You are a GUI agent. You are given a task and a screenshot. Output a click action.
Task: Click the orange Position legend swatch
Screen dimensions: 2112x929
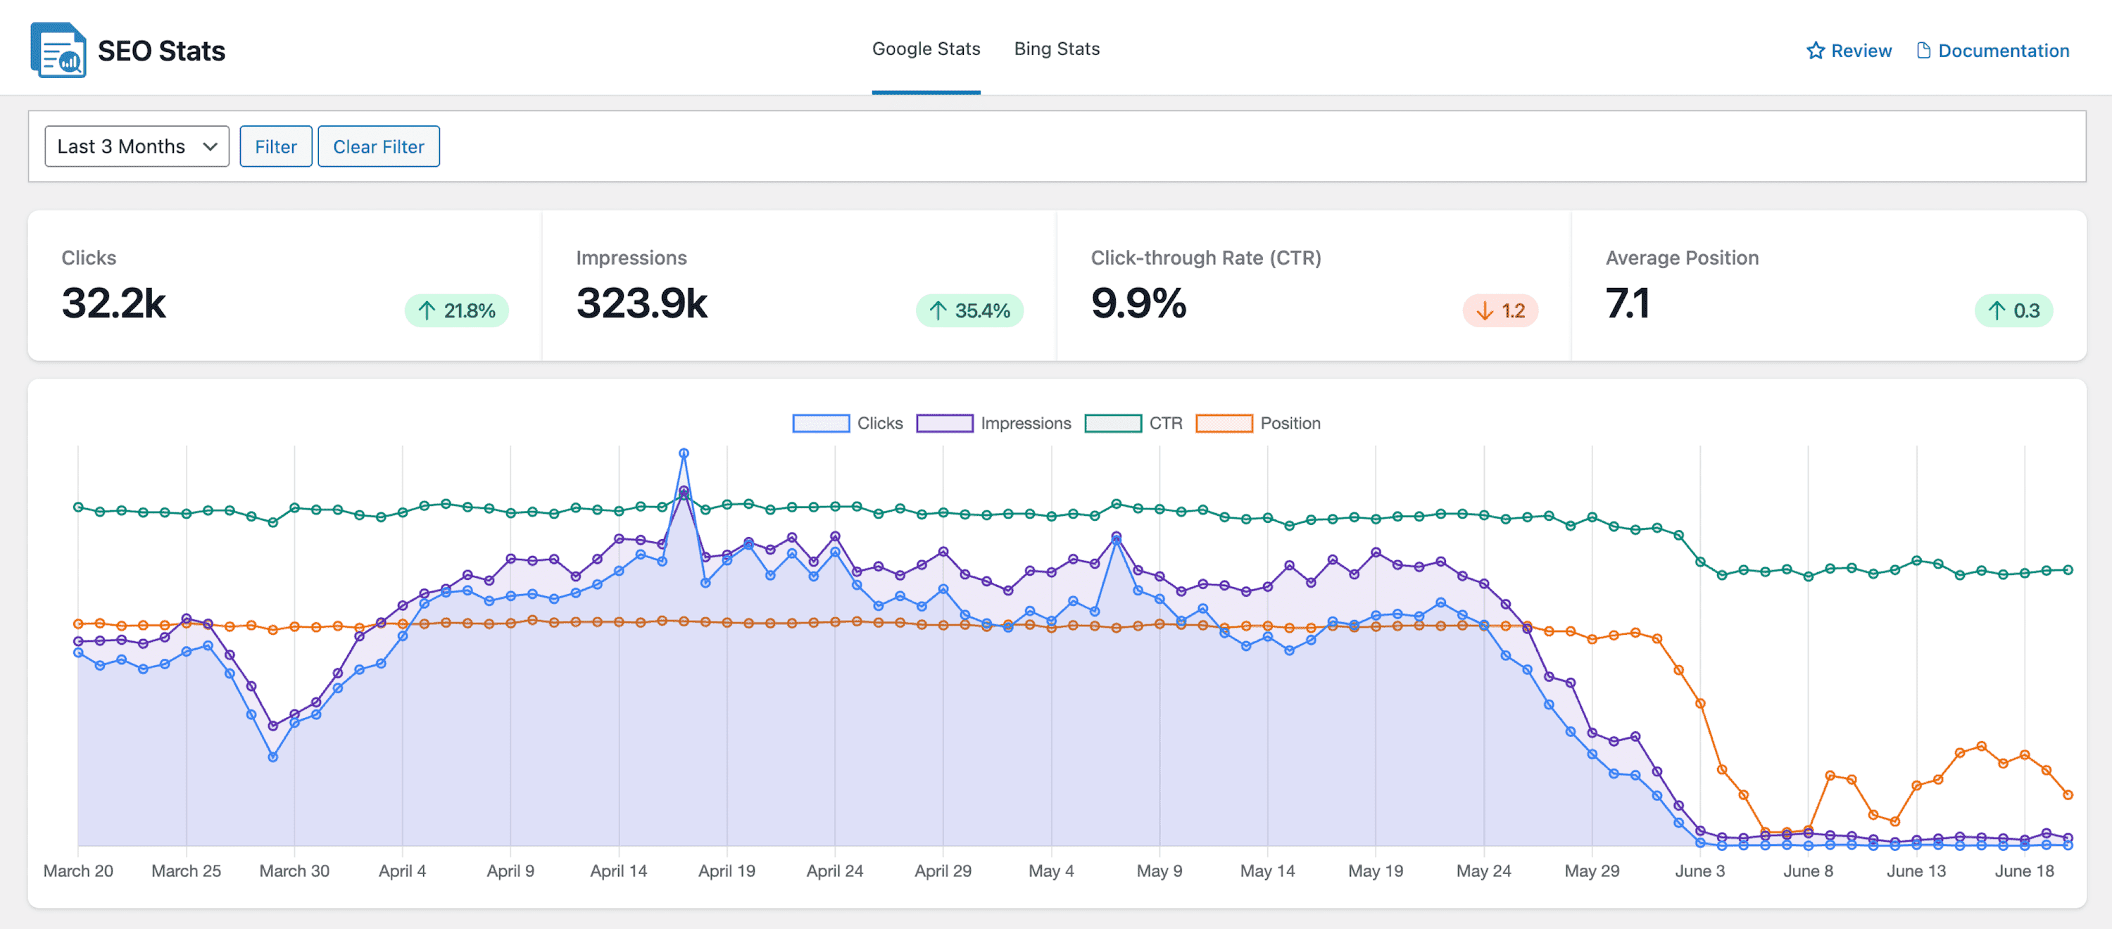tap(1224, 423)
